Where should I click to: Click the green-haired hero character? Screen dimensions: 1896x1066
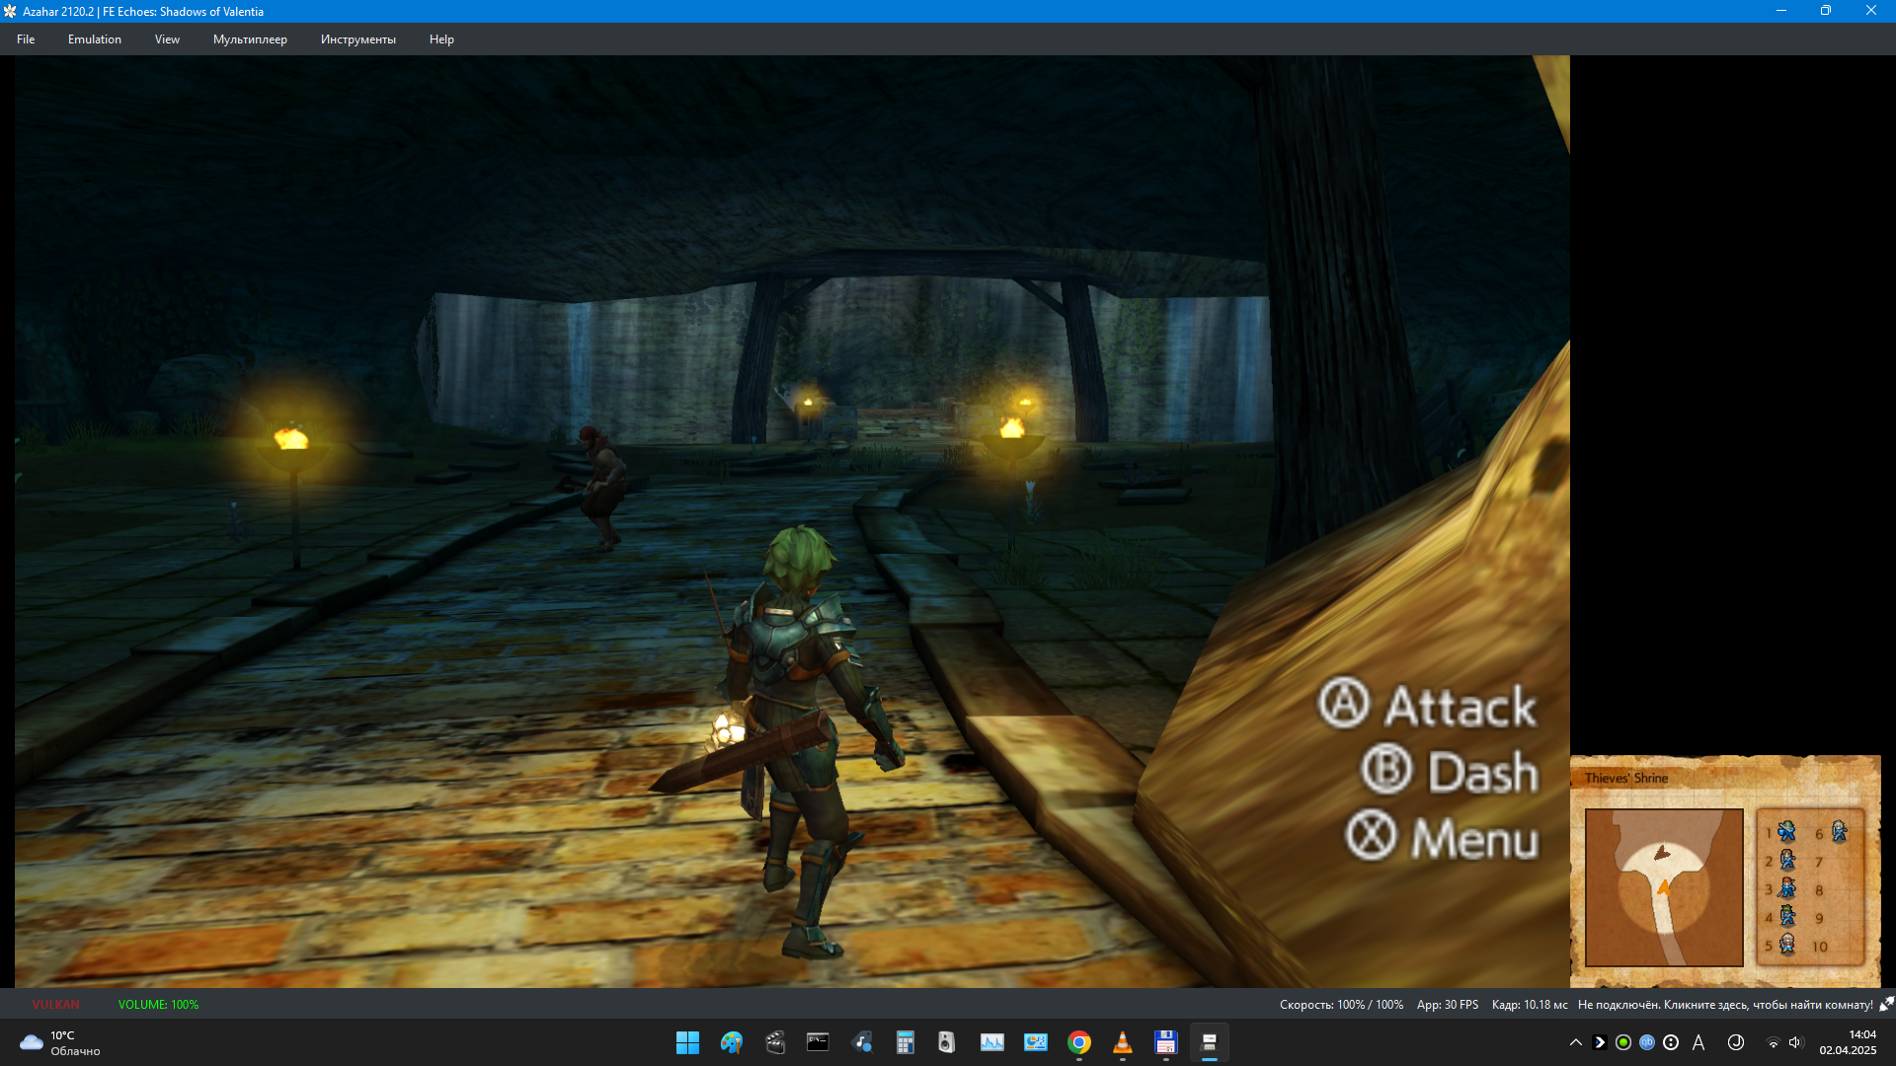790,740
